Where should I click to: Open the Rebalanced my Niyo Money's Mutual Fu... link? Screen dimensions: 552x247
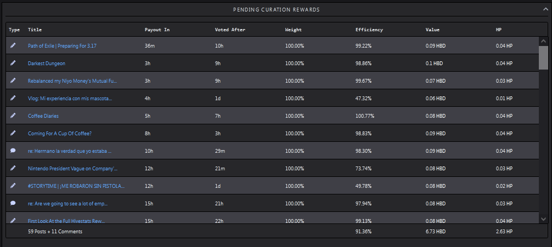pyautogui.click(x=72, y=81)
